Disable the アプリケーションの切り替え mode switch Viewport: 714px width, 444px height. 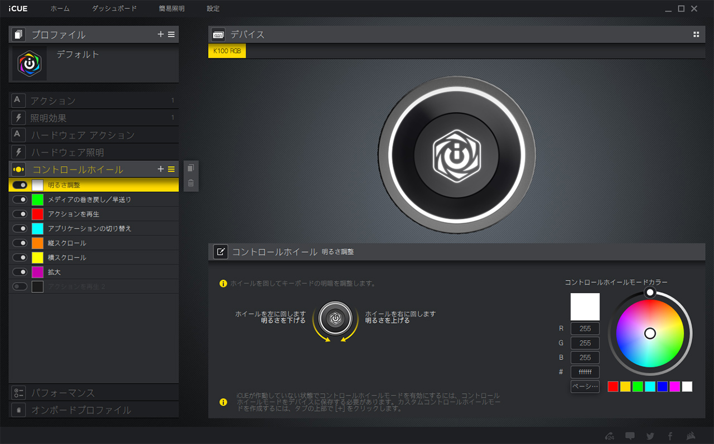(x=20, y=229)
